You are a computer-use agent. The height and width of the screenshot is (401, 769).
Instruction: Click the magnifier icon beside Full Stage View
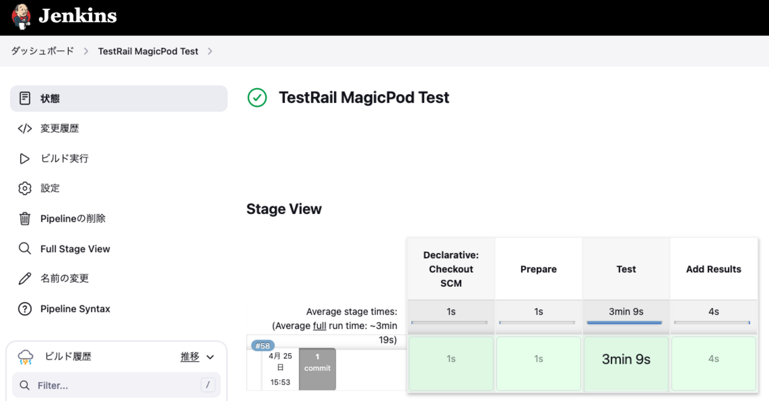click(25, 248)
